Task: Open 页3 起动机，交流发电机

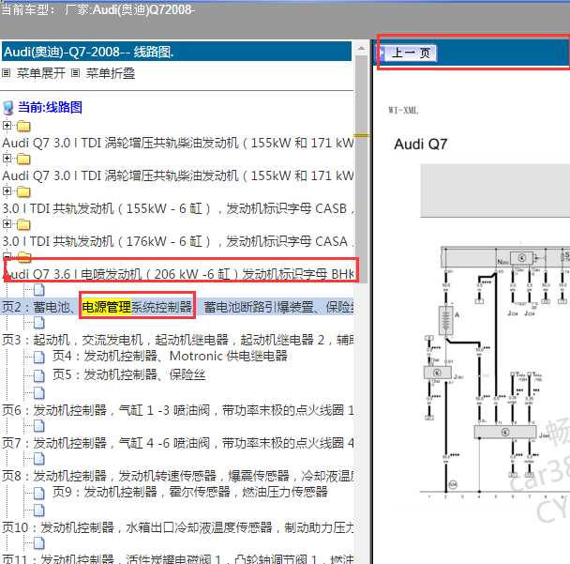Action: [x=177, y=340]
